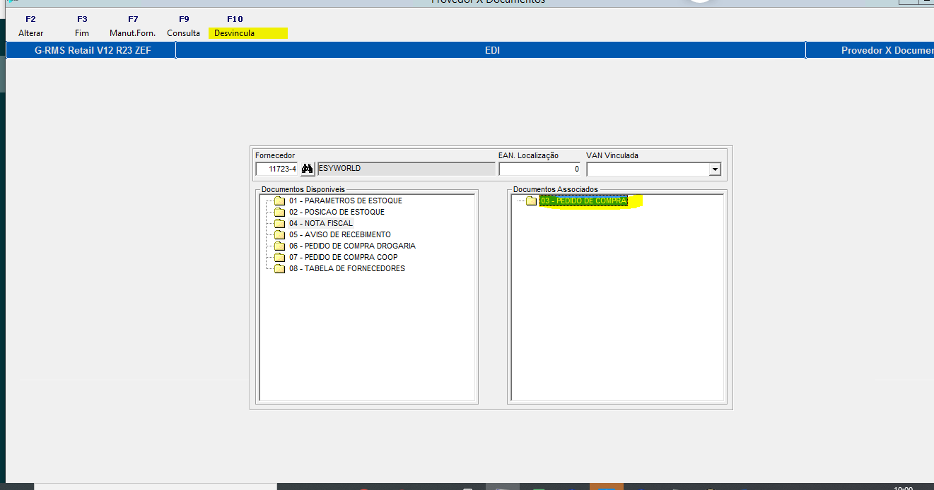Click folder icon of 08 - TABELA DE FORNECEDORES
Screen dimensions: 934x490
point(279,268)
